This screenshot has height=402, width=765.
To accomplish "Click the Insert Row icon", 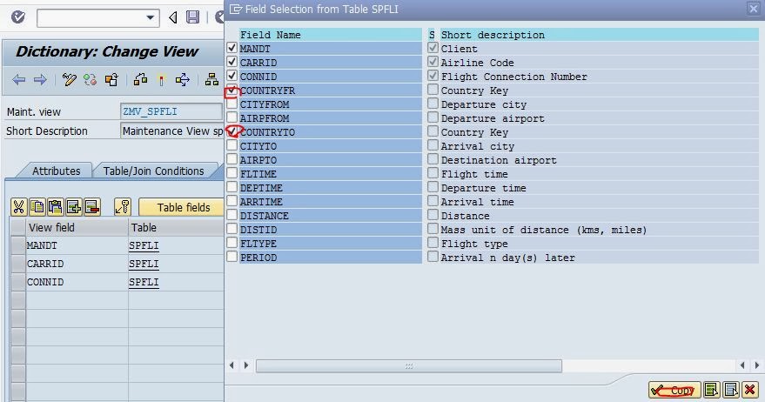I will (x=74, y=207).
